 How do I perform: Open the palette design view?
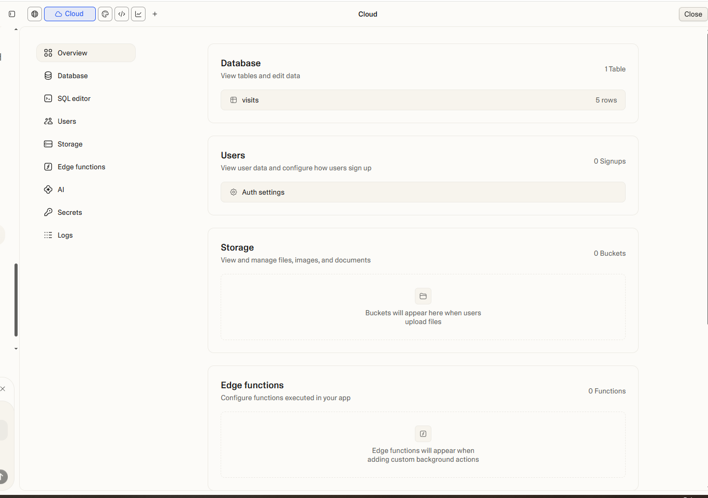[105, 14]
